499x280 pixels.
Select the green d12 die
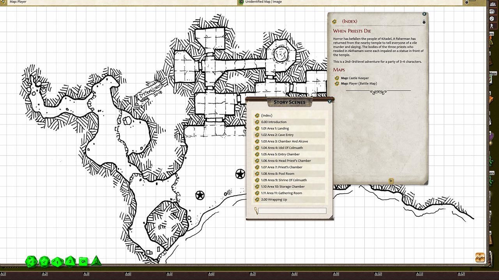[44, 261]
